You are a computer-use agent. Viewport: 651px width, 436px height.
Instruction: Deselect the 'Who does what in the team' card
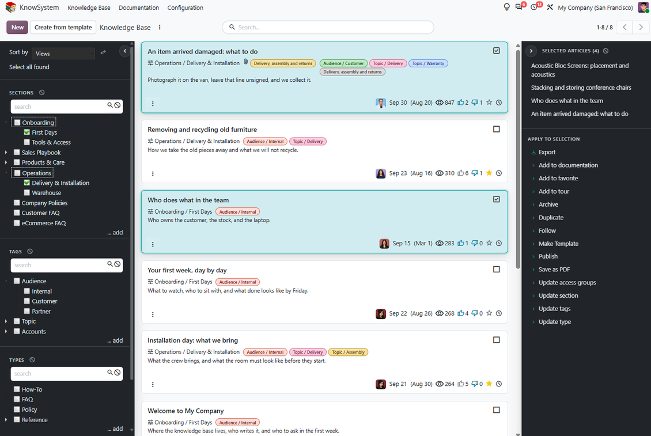496,199
